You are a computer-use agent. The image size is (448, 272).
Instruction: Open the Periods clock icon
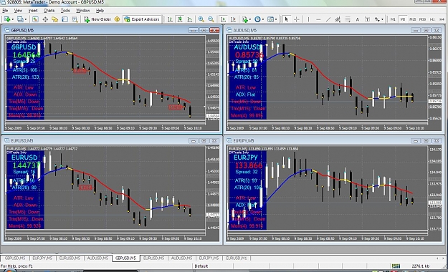(257, 19)
